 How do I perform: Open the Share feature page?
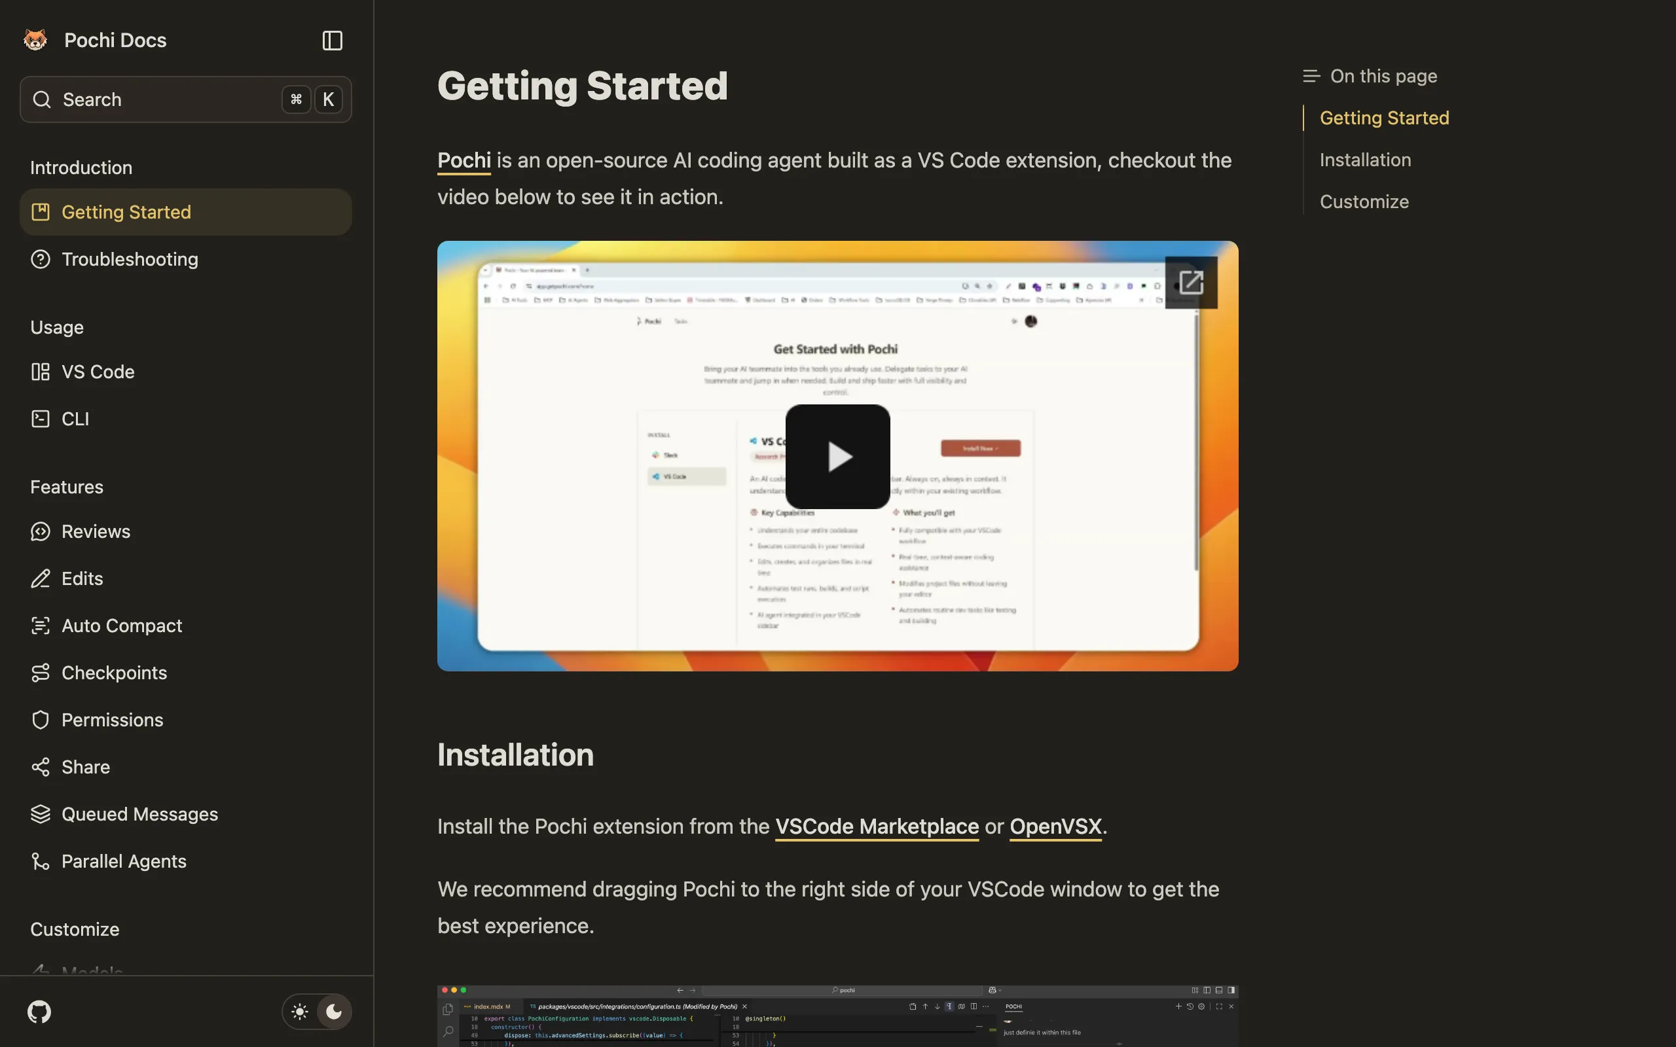pos(186,767)
